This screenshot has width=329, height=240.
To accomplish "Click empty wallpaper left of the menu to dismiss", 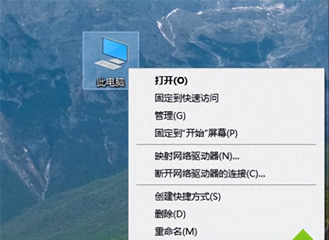I will click(x=63, y=137).
